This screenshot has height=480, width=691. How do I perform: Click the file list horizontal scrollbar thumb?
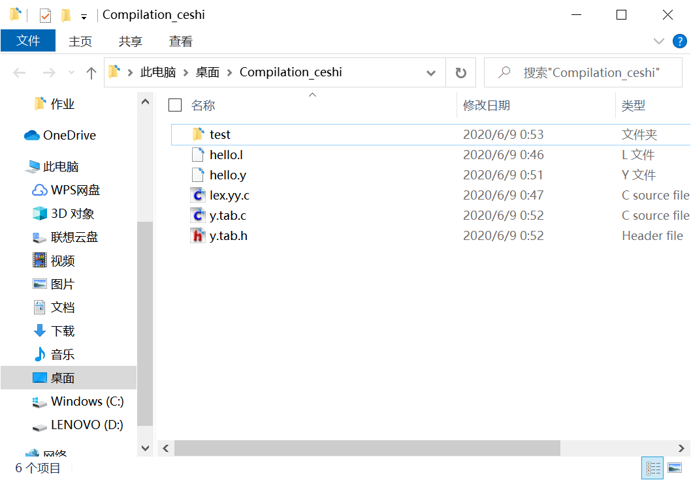click(367, 448)
